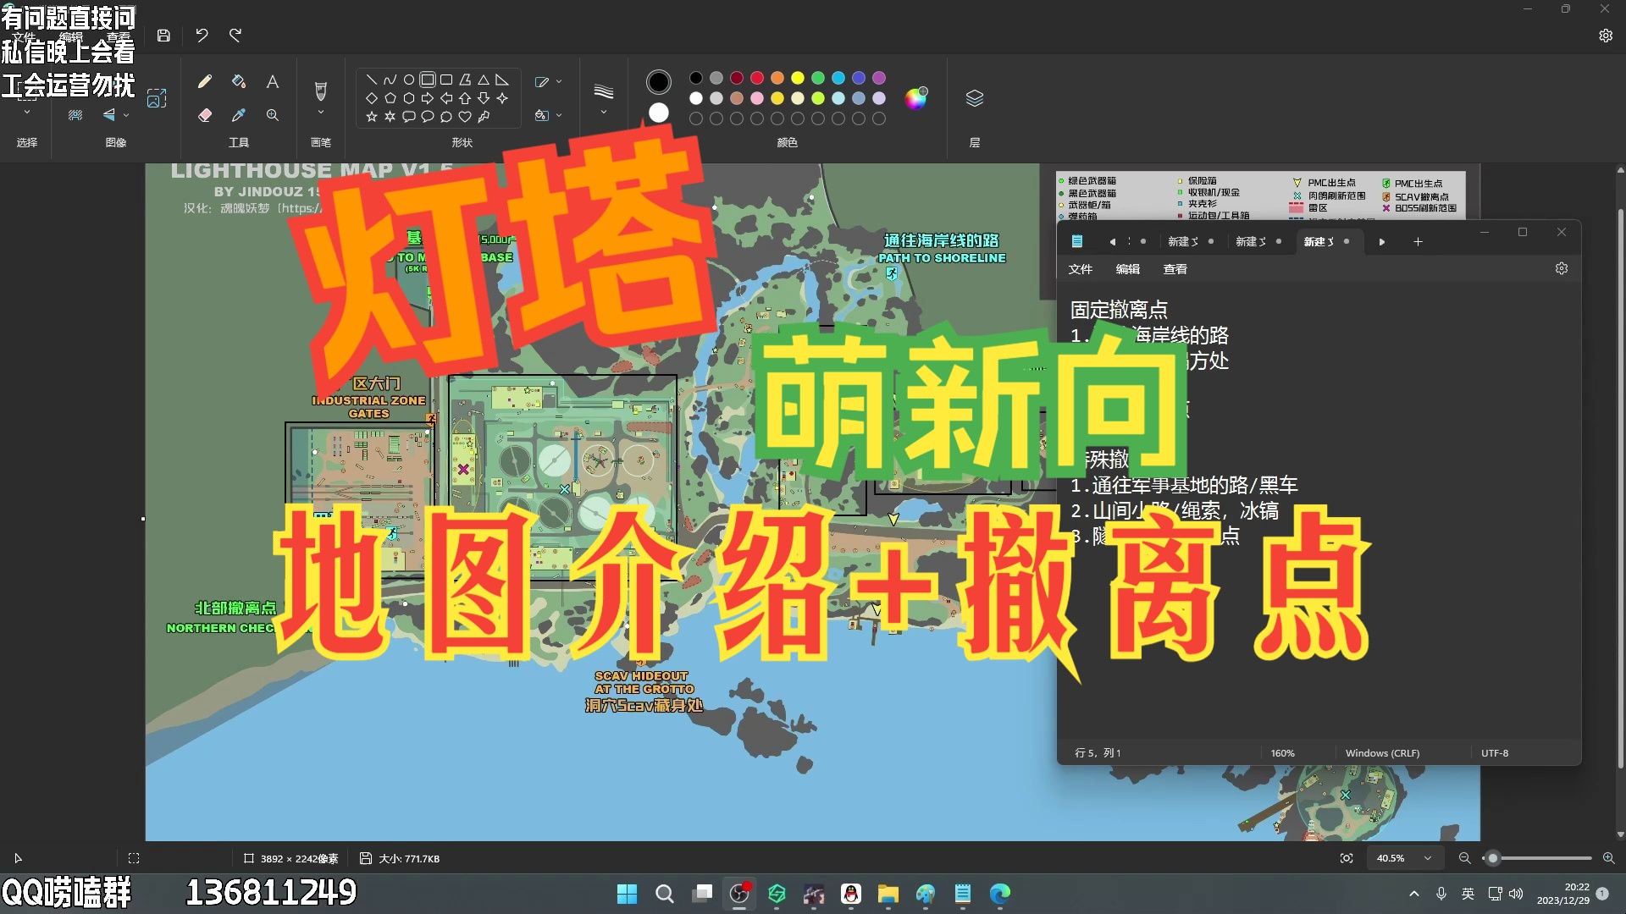Zoom in with the plus magnifier

pyautogui.click(x=1608, y=858)
